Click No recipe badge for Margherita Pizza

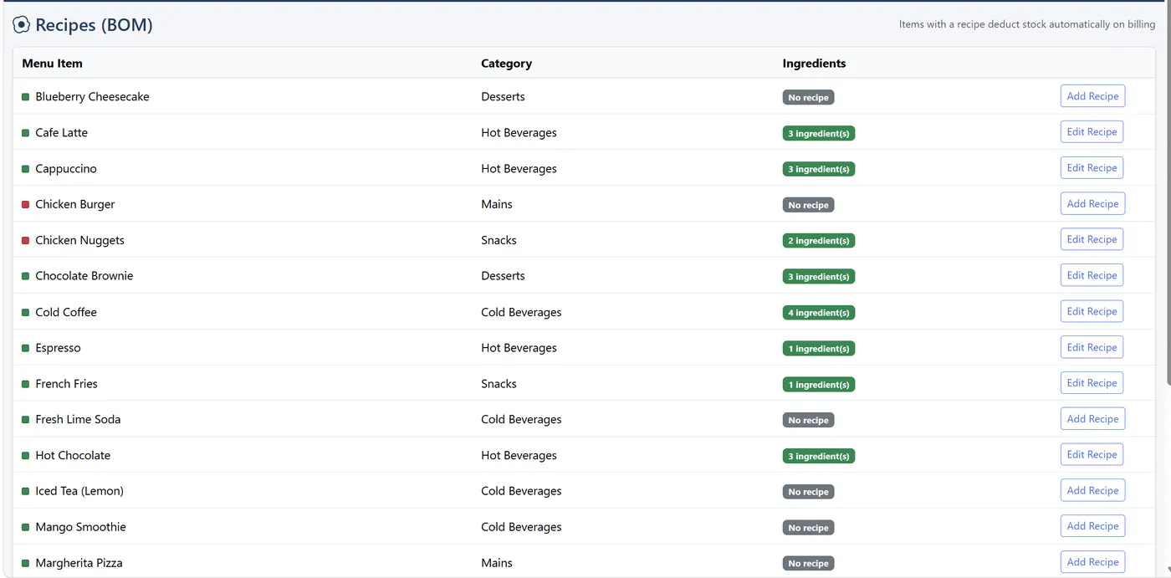coord(808,564)
